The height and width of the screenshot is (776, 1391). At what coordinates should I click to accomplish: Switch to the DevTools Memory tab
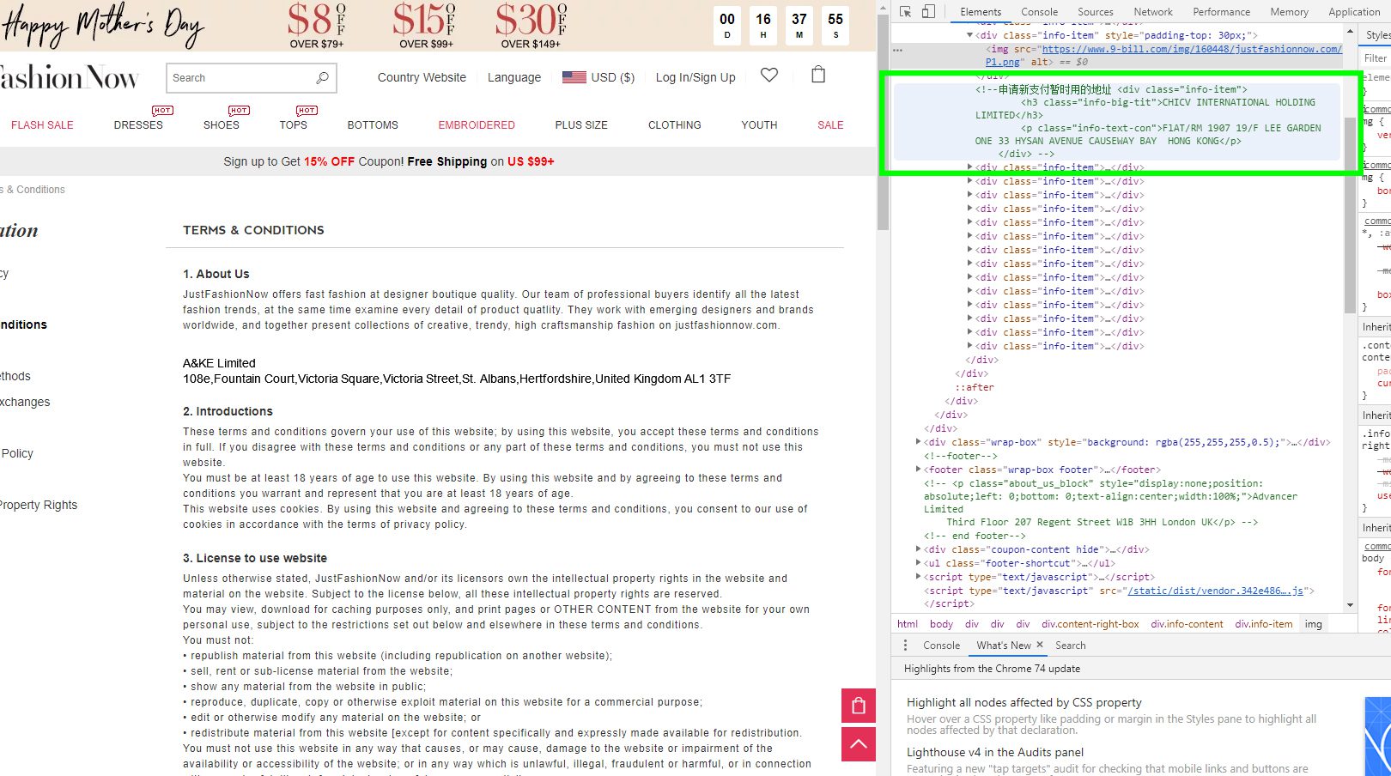coord(1289,12)
